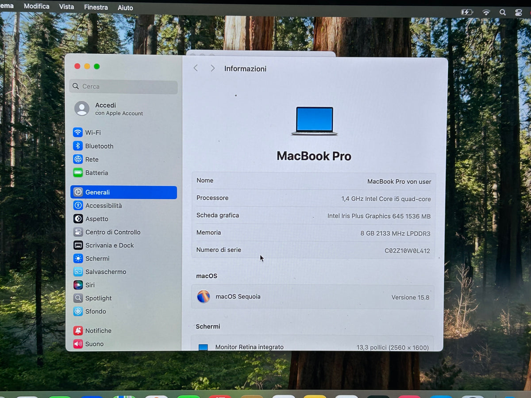Open the Aiuto menu
This screenshot has width=531, height=398.
(x=125, y=8)
